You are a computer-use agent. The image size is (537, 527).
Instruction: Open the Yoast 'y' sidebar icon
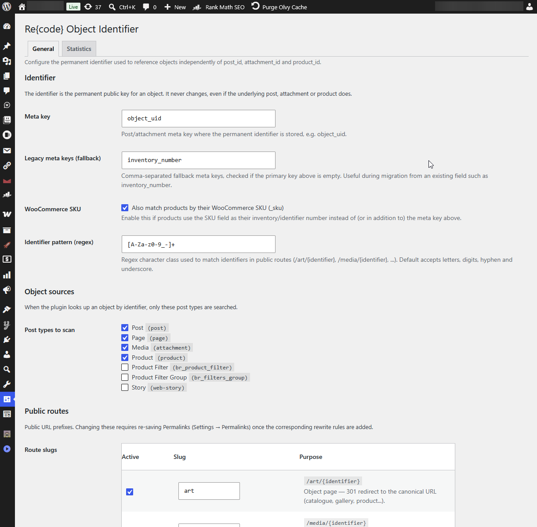(x=7, y=325)
